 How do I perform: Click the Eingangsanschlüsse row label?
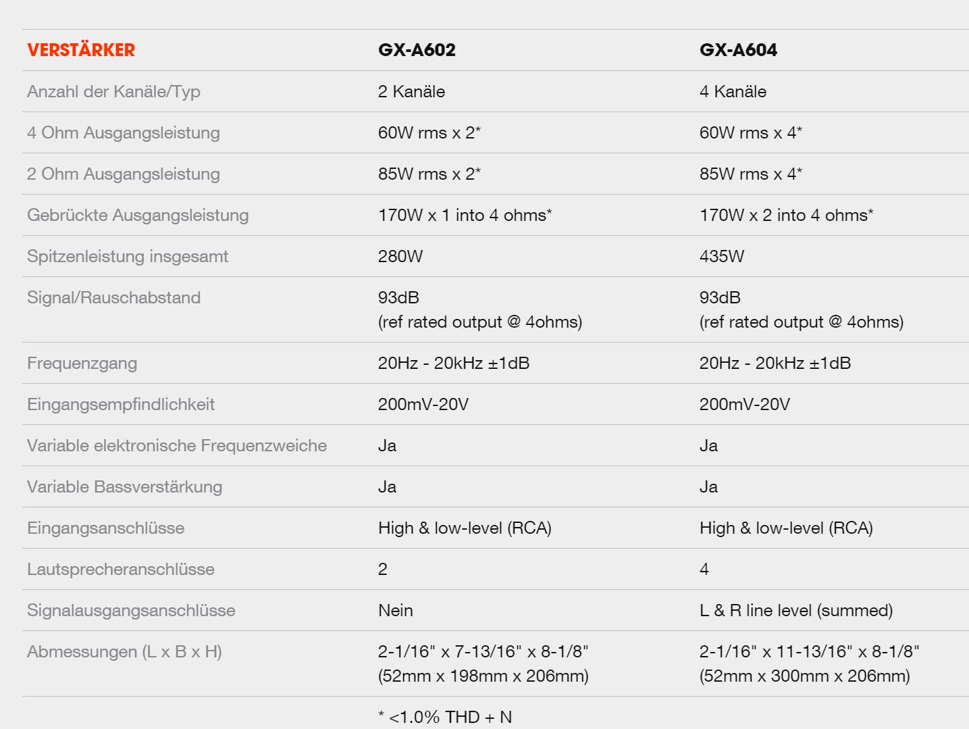pyautogui.click(x=105, y=528)
